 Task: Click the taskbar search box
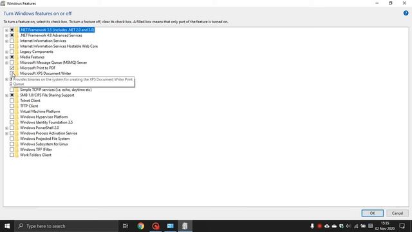66,226
